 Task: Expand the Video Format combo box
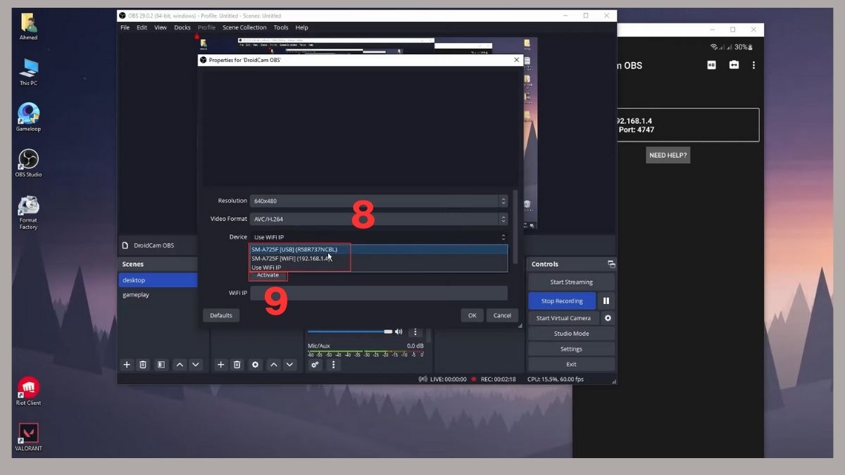click(x=379, y=219)
